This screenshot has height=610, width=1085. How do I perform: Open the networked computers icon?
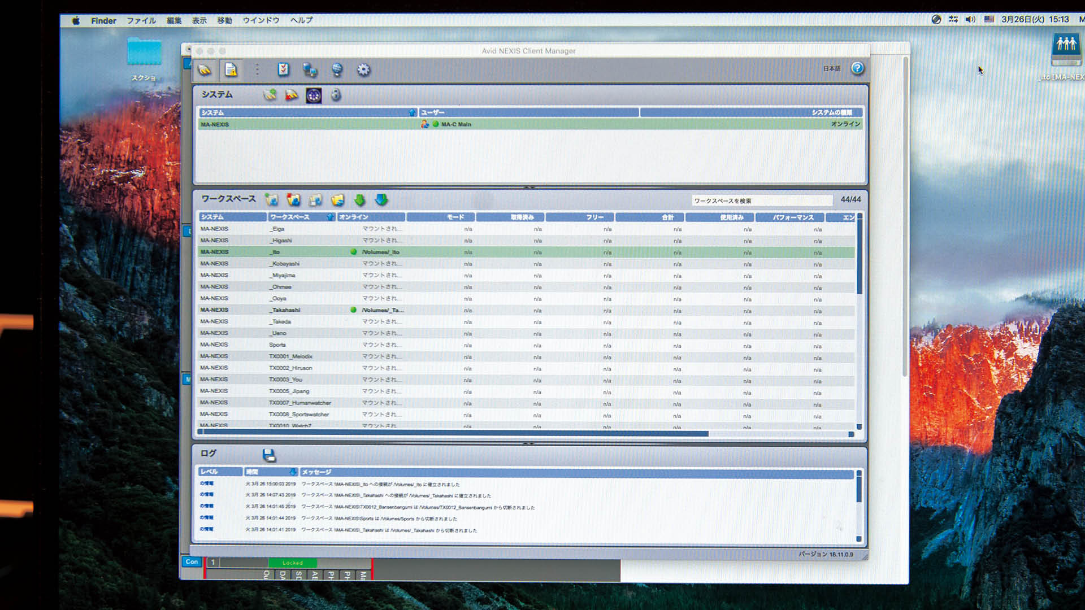(x=310, y=70)
